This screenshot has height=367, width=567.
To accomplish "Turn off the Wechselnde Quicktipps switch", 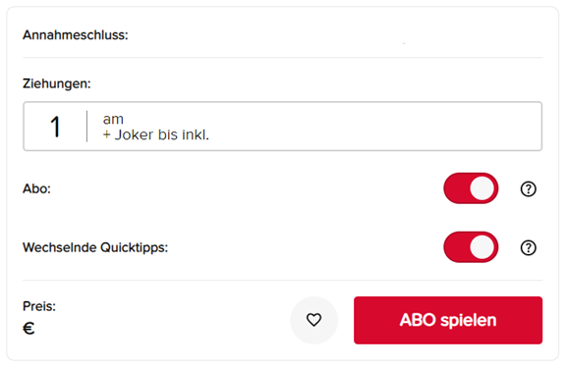I will click(471, 247).
